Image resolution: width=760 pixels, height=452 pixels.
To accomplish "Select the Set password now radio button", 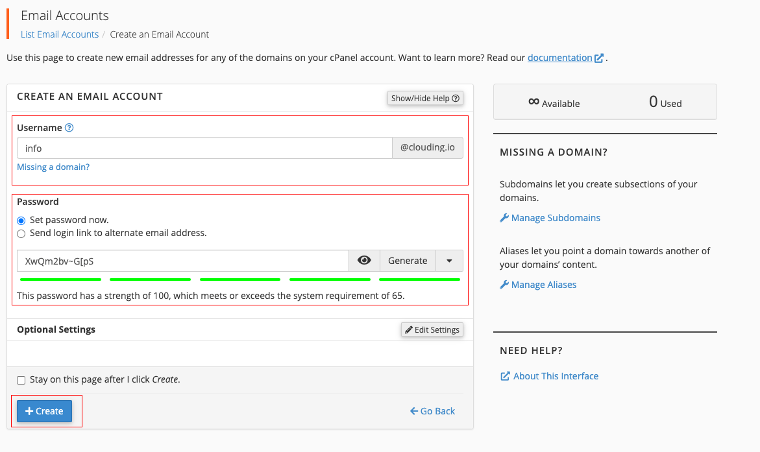I will [x=21, y=221].
